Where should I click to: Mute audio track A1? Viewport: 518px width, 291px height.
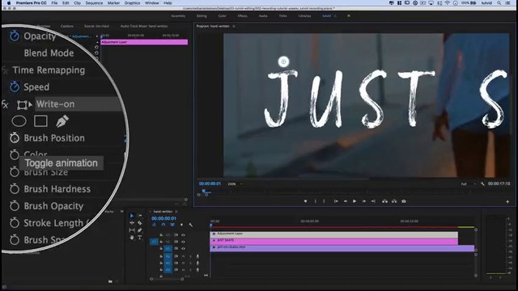(183, 256)
